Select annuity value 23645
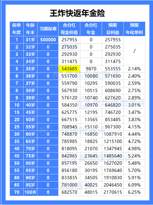Image resolution: width=153 pixels, height=205 pixels. (x=91, y=156)
